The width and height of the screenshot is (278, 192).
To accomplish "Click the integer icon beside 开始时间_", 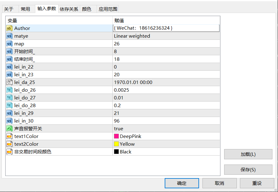I will (9, 52).
